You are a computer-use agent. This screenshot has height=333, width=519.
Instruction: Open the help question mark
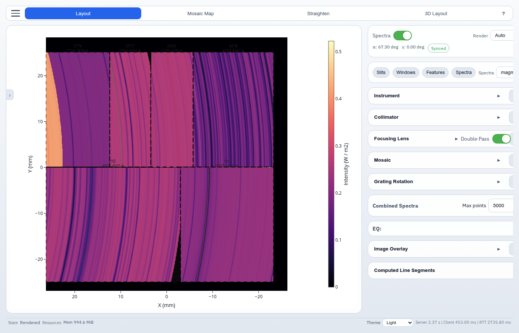503,13
